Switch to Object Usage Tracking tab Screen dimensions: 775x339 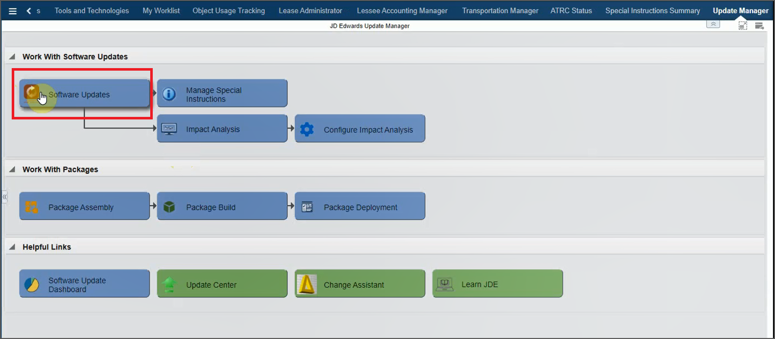coord(229,11)
